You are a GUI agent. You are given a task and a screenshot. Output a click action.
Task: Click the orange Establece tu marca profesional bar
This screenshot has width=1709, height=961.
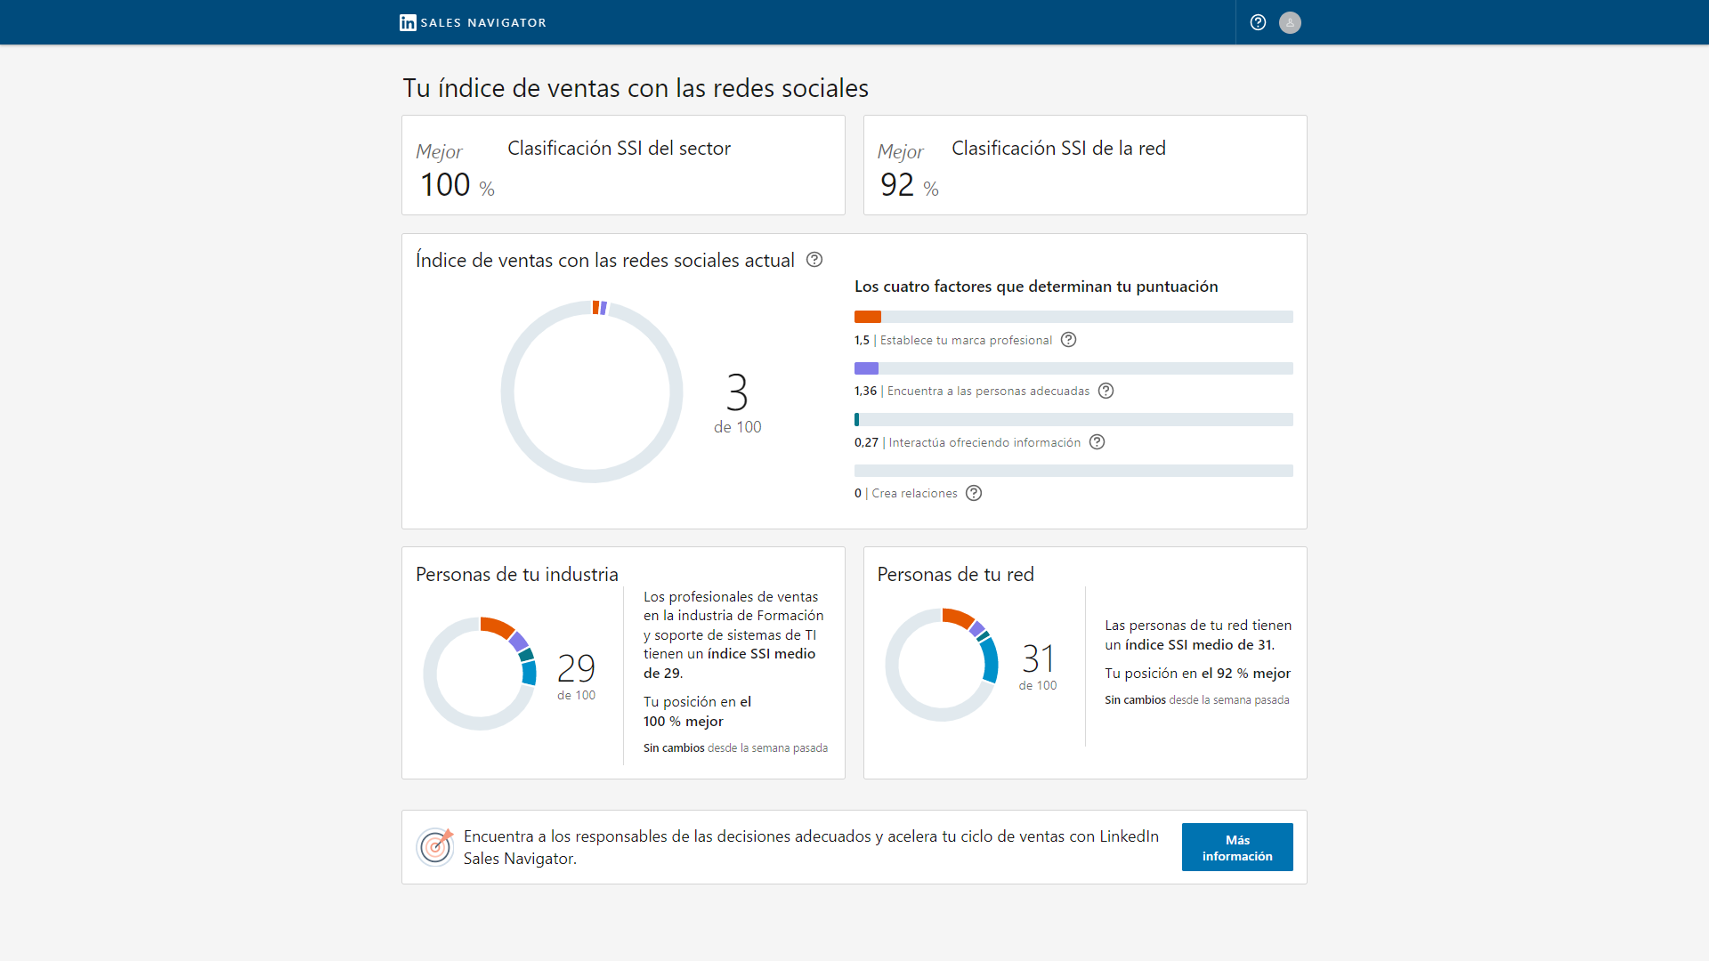coord(868,317)
